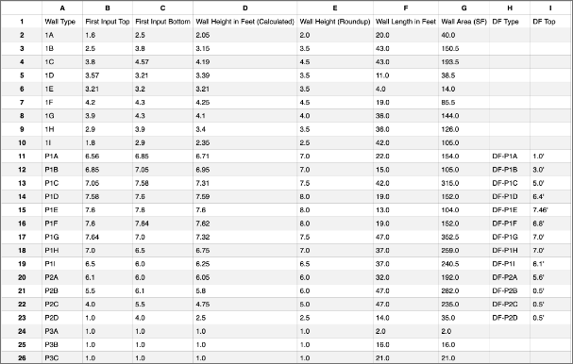Click wall type P3B cell
573x364 pixels.
click(62, 344)
